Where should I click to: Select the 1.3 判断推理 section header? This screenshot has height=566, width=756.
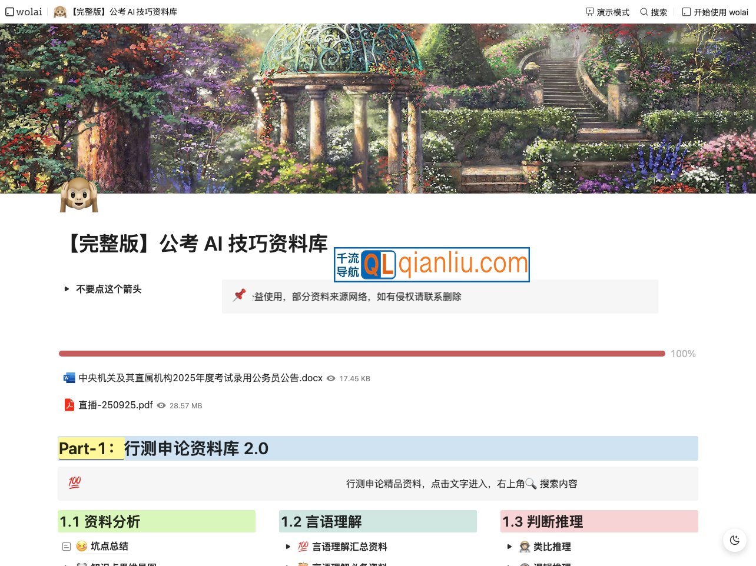(543, 521)
